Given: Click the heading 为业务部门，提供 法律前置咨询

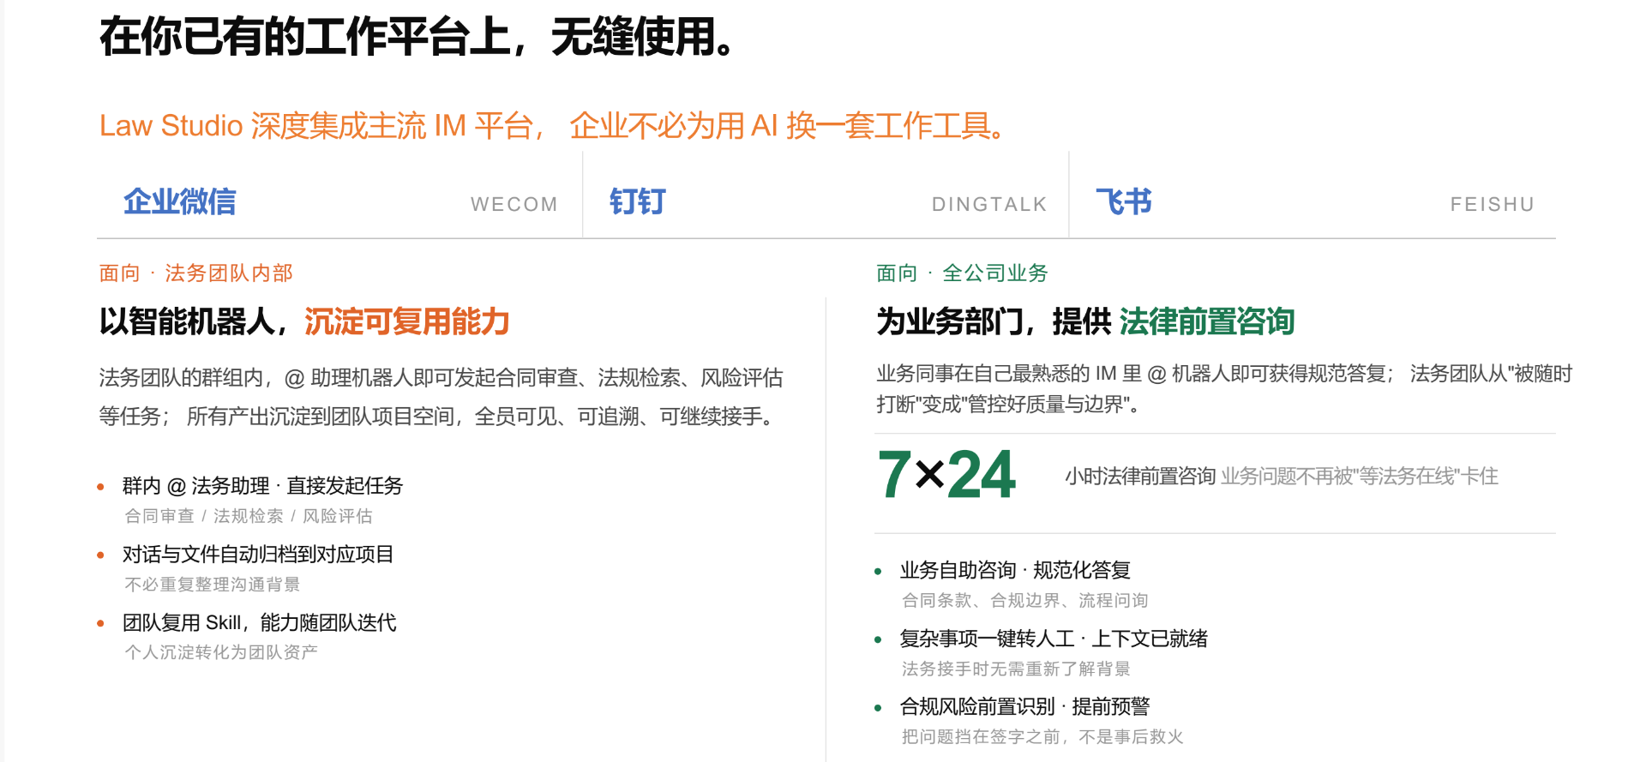Looking at the screenshot, I should click(1085, 321).
